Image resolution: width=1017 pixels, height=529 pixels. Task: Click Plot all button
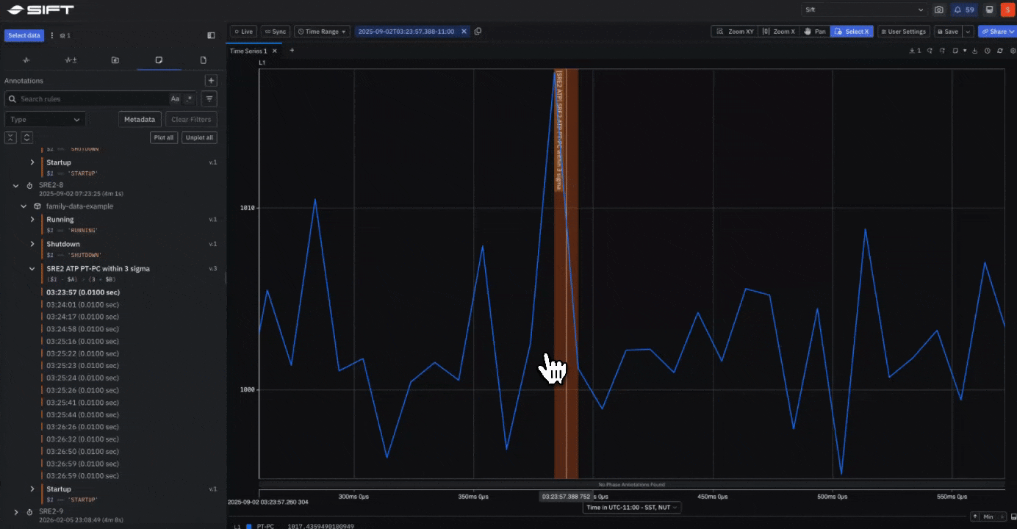(x=164, y=137)
